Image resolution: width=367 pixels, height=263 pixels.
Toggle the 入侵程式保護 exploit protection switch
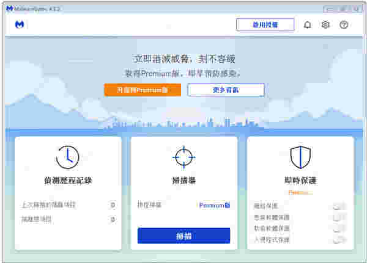coord(339,239)
